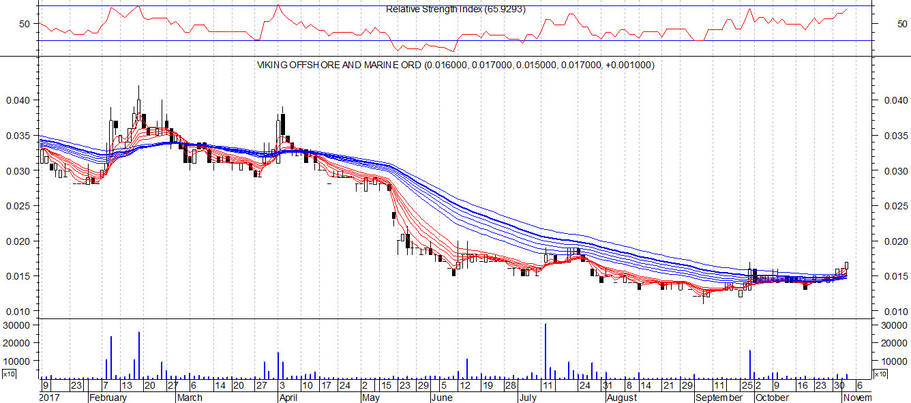Select the February month label

(108, 398)
